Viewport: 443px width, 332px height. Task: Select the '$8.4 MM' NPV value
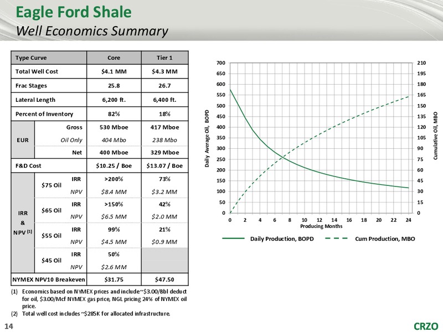pyautogui.click(x=114, y=192)
